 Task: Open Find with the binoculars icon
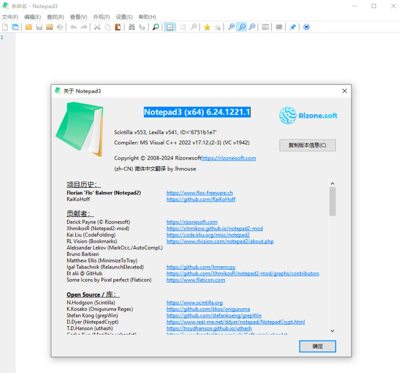coord(131,27)
